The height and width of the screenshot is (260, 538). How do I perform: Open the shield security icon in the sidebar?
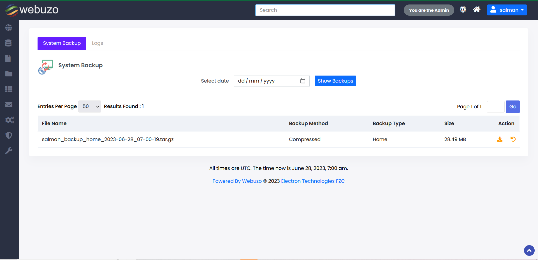tap(9, 135)
